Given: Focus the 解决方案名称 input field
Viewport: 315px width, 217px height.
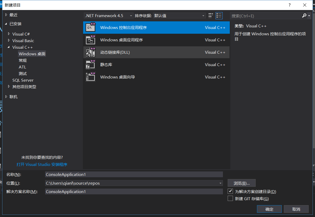Looking at the screenshot, I should point(134,191).
